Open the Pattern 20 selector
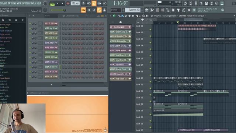Image resolution: width=236 pixels, height=133 pixels. click(132, 10)
